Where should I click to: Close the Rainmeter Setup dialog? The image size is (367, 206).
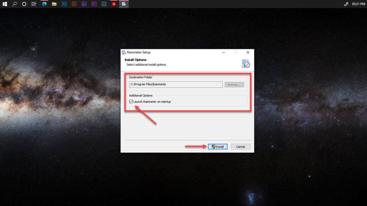pos(248,52)
